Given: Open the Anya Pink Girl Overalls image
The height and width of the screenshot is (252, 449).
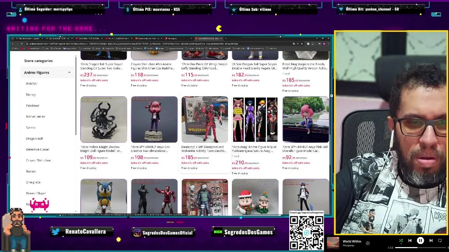Looking at the screenshot, I should 306,119.
